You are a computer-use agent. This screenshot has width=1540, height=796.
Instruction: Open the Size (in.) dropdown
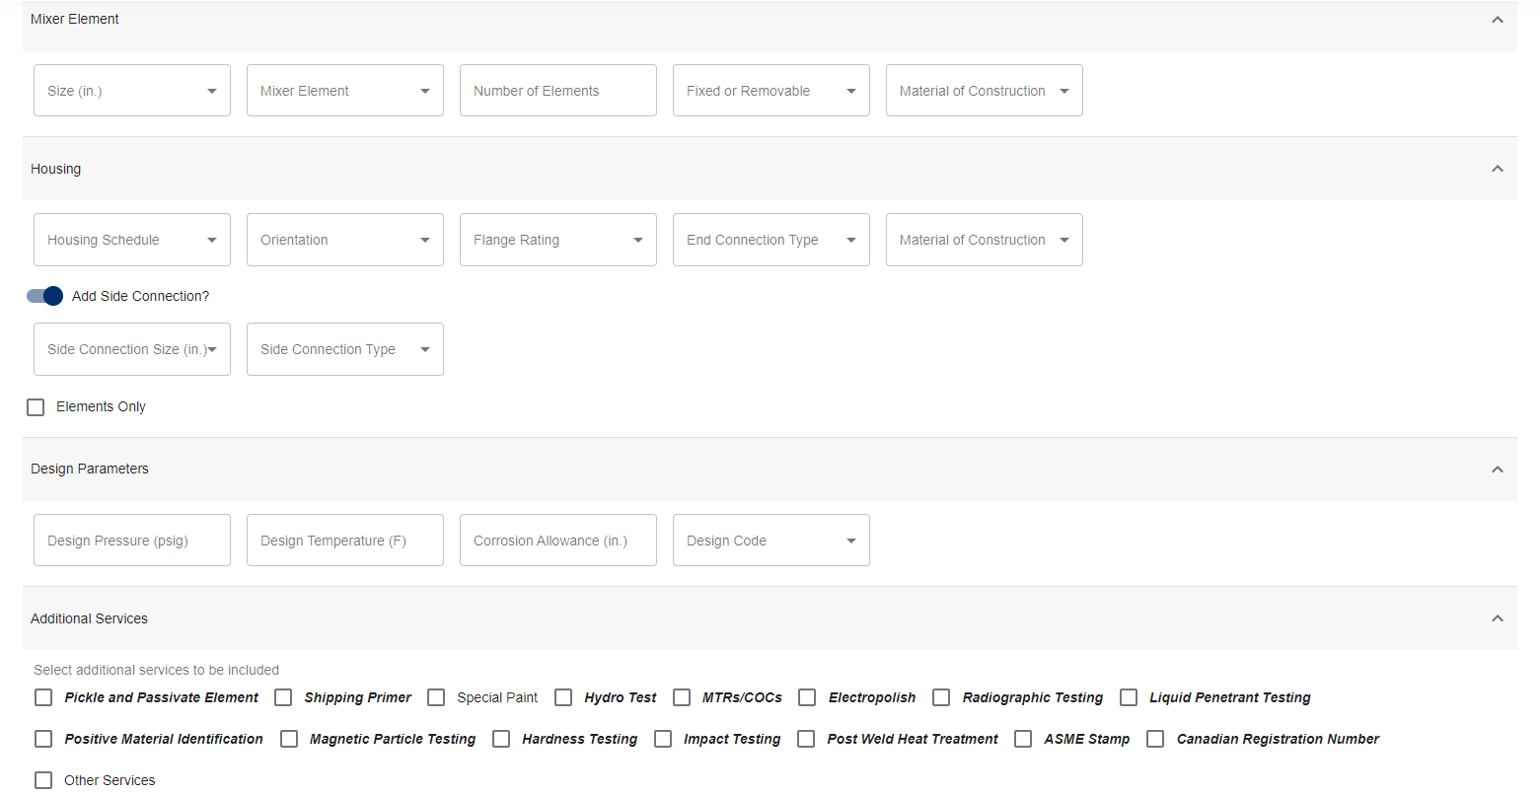coord(132,91)
